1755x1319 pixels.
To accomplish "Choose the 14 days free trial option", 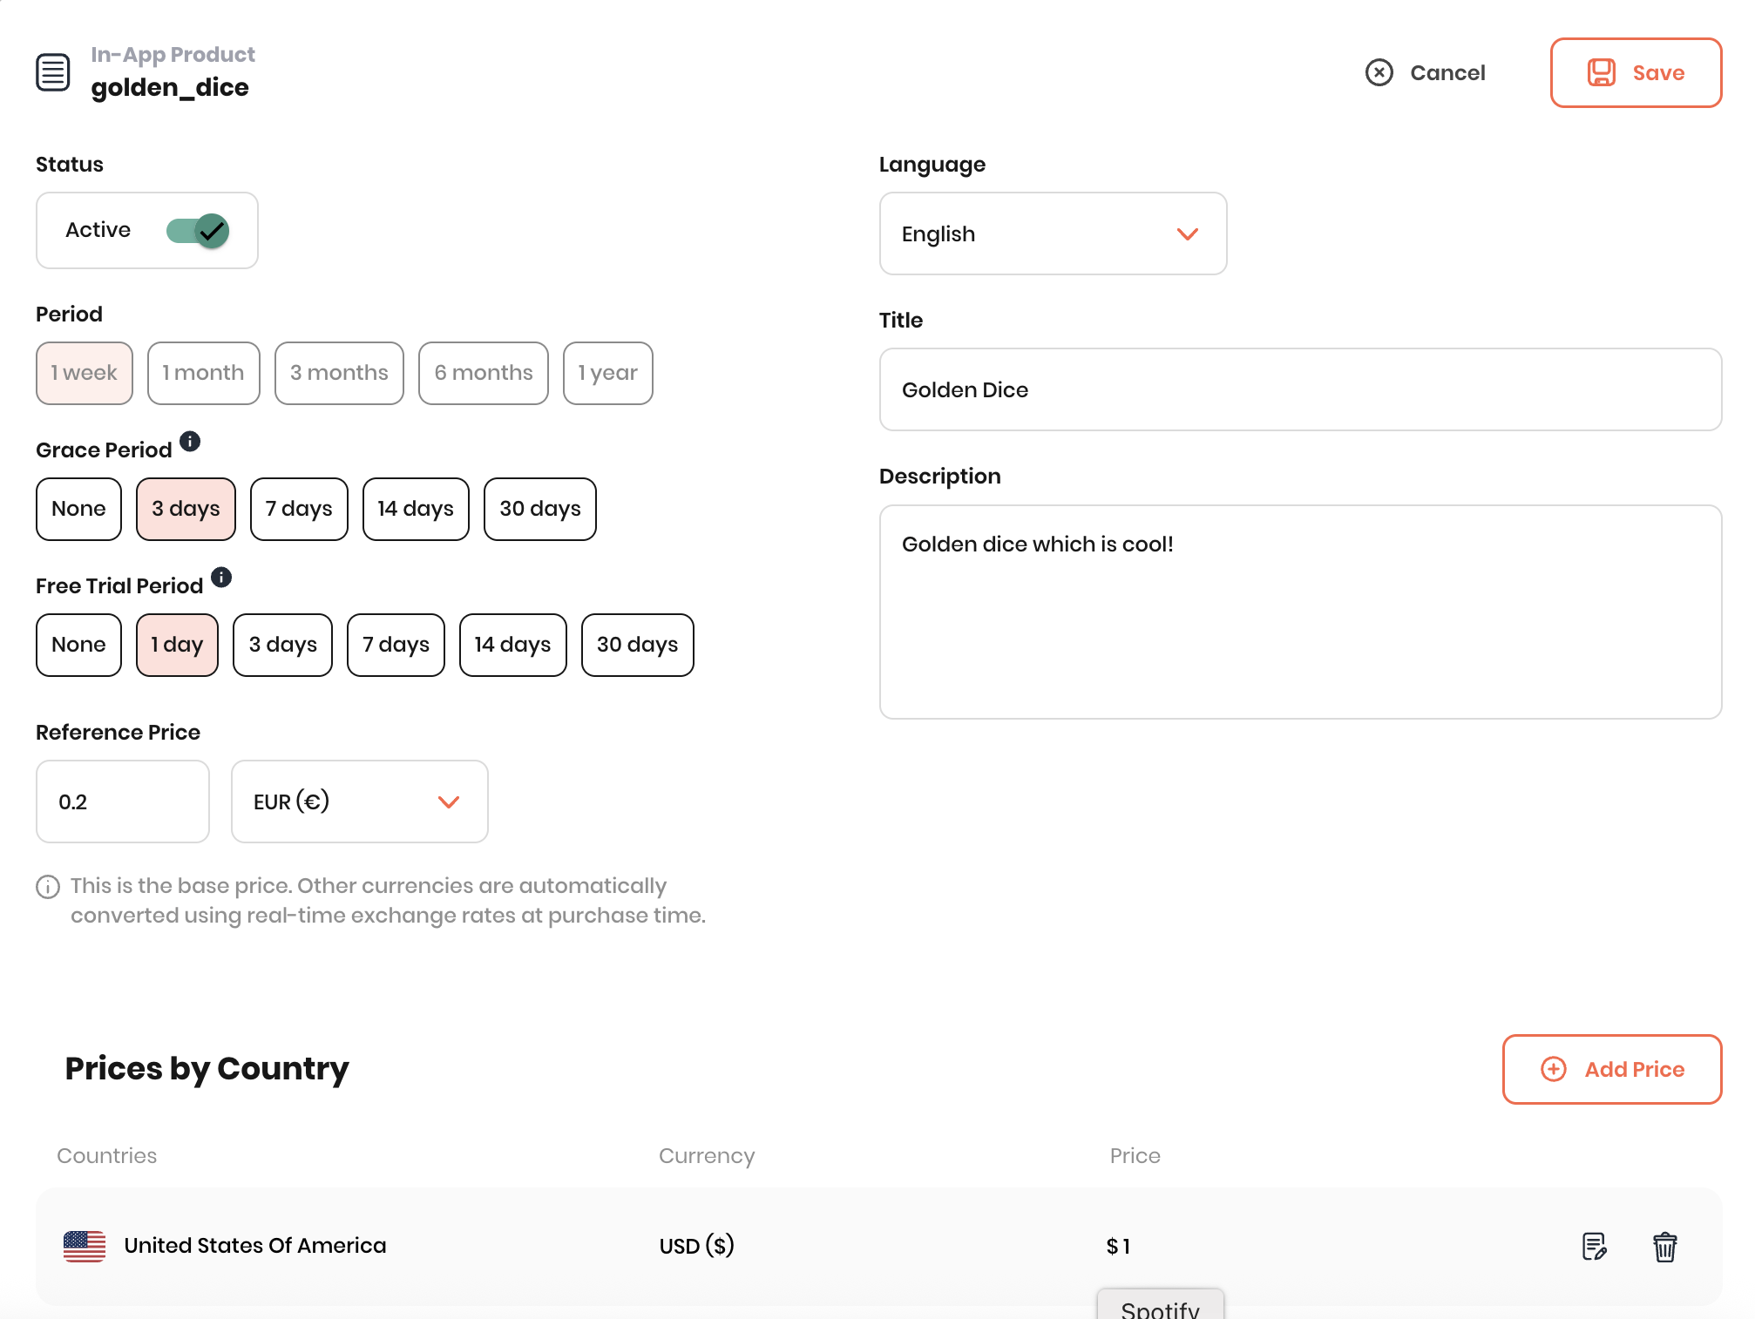I will click(x=512, y=645).
